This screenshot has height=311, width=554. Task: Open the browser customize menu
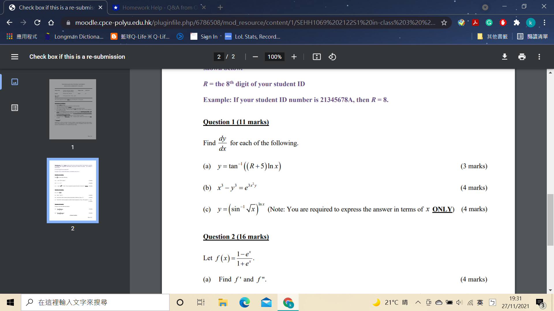click(544, 22)
